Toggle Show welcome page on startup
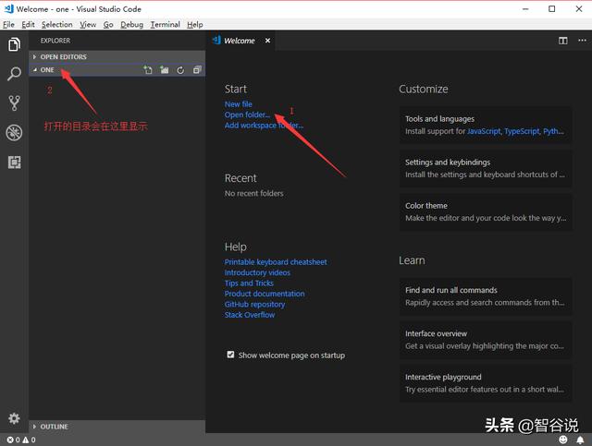 (x=230, y=355)
